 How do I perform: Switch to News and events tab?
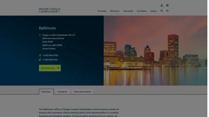pyautogui.click(x=82, y=92)
